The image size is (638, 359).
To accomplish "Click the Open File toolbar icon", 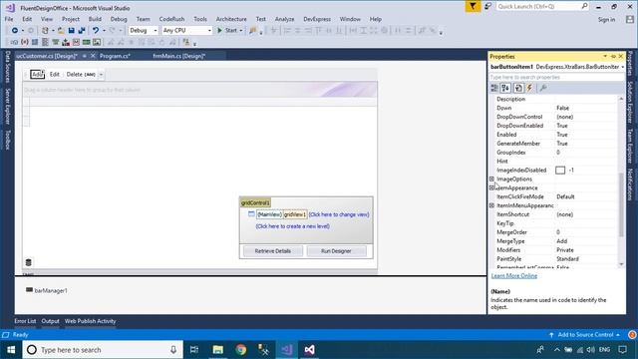I will (x=61, y=31).
